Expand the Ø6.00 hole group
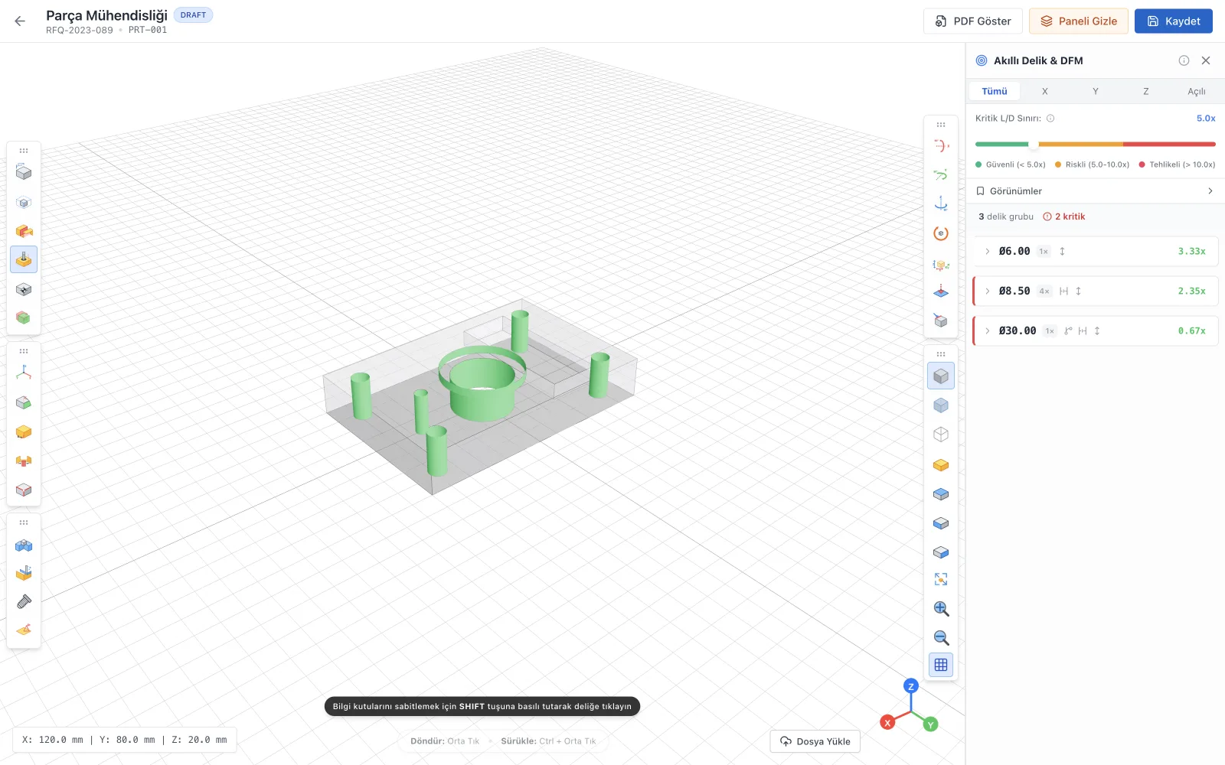The image size is (1225, 765). 988,251
